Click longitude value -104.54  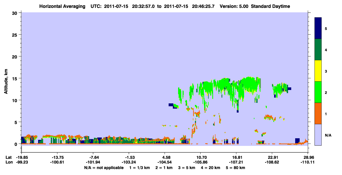[164, 162]
